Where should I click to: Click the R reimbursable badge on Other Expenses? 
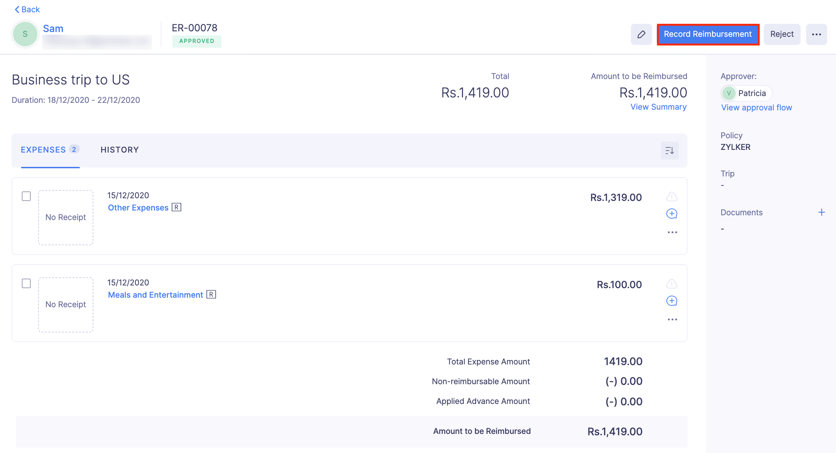pos(177,207)
